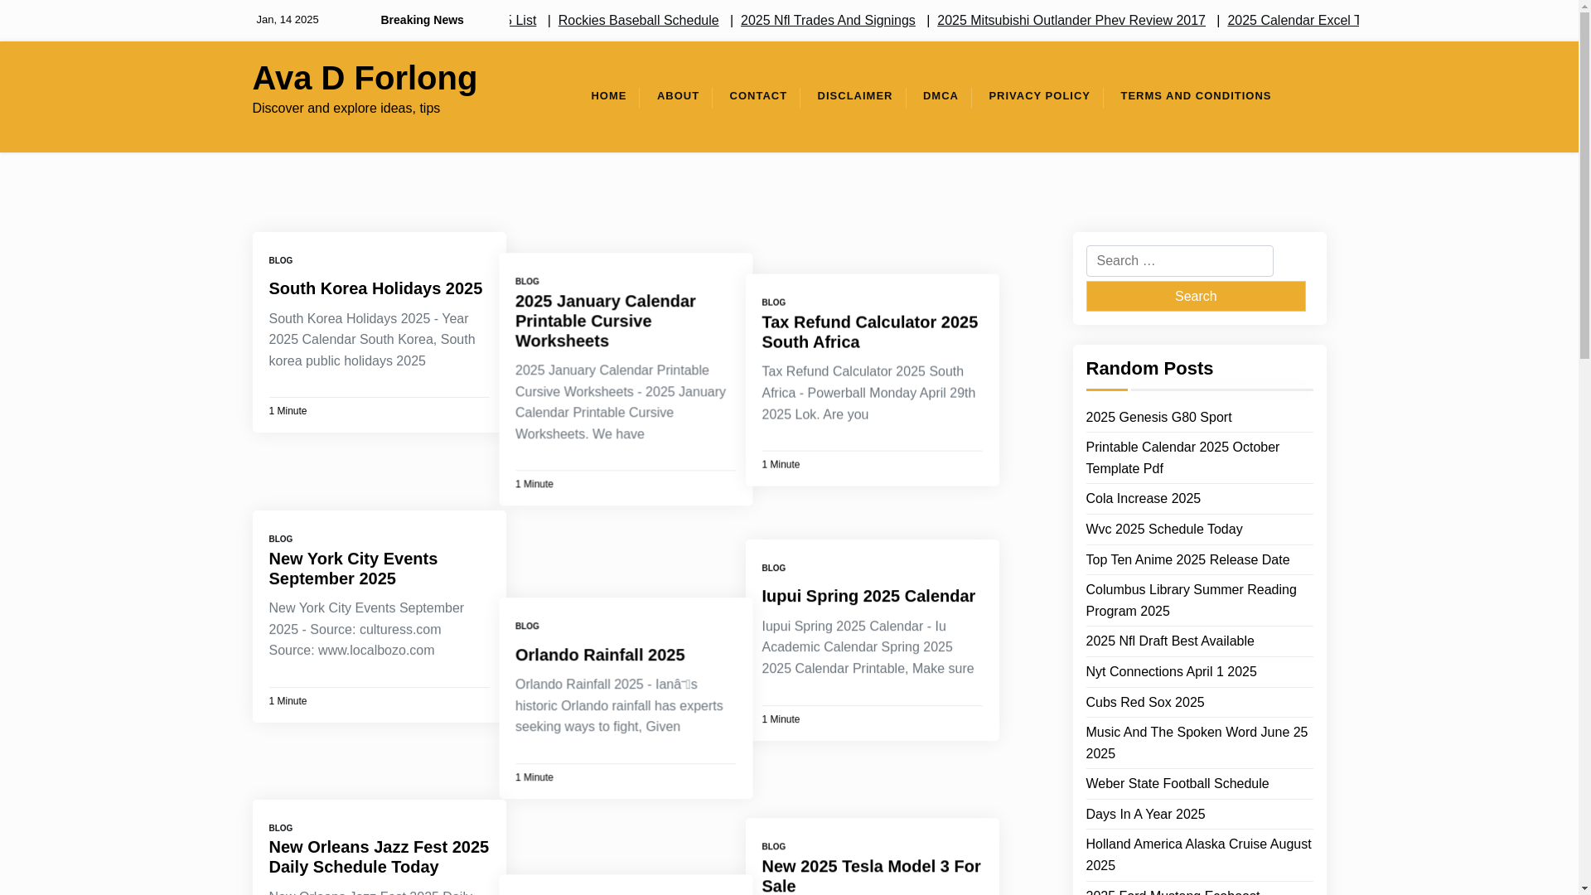Open New Orleans Jazz Fest 2025 post

coord(378,857)
